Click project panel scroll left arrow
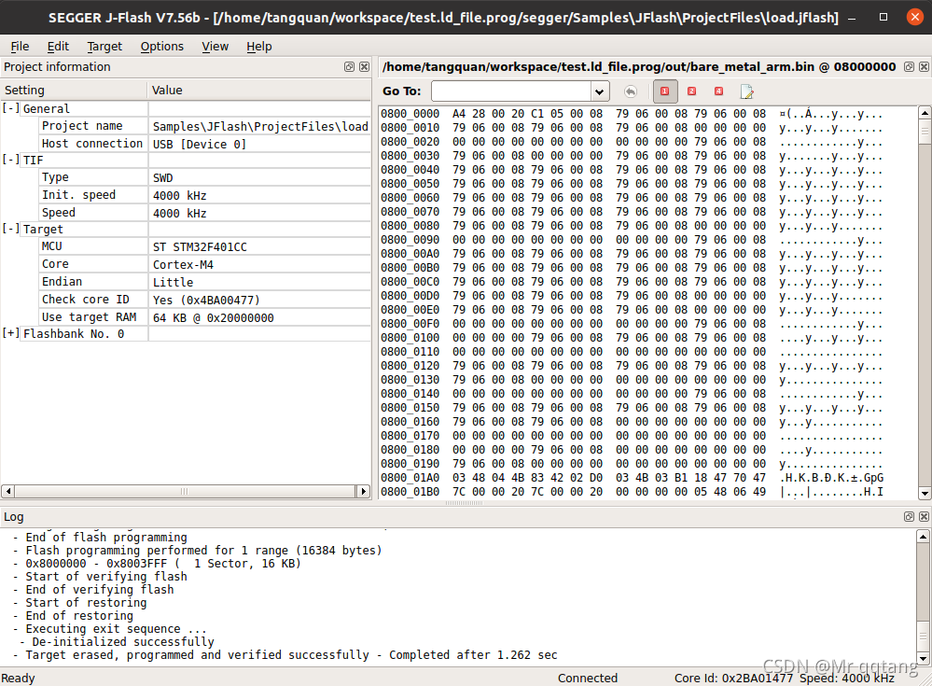Screen dimensions: 932x686 point(7,491)
